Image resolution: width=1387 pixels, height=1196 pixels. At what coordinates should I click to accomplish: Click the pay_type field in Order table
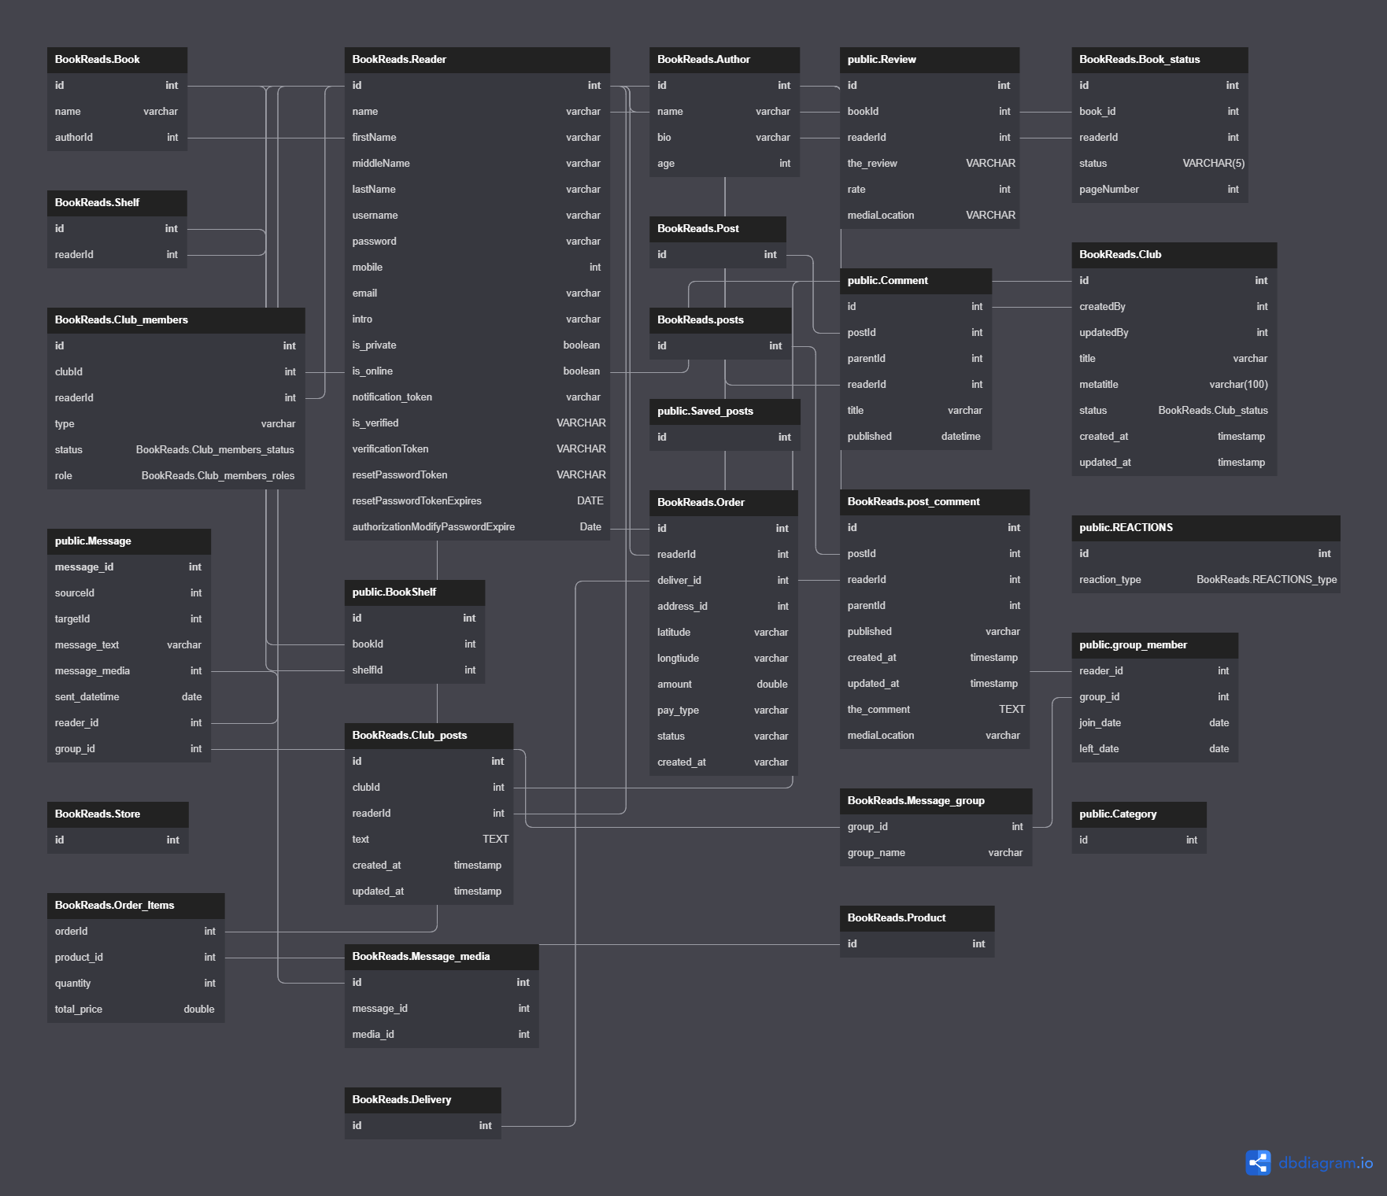tap(723, 711)
